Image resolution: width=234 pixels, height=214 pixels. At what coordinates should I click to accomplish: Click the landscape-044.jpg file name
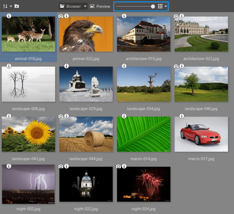point(86,159)
